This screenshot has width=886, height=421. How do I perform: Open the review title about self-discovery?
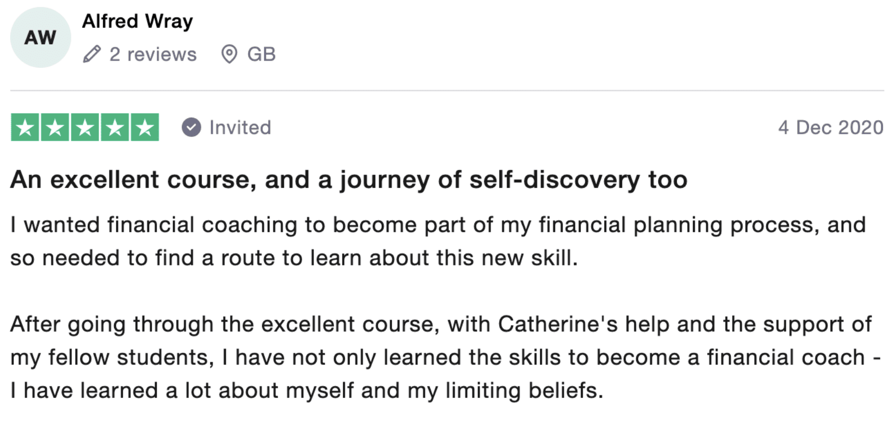click(x=348, y=180)
